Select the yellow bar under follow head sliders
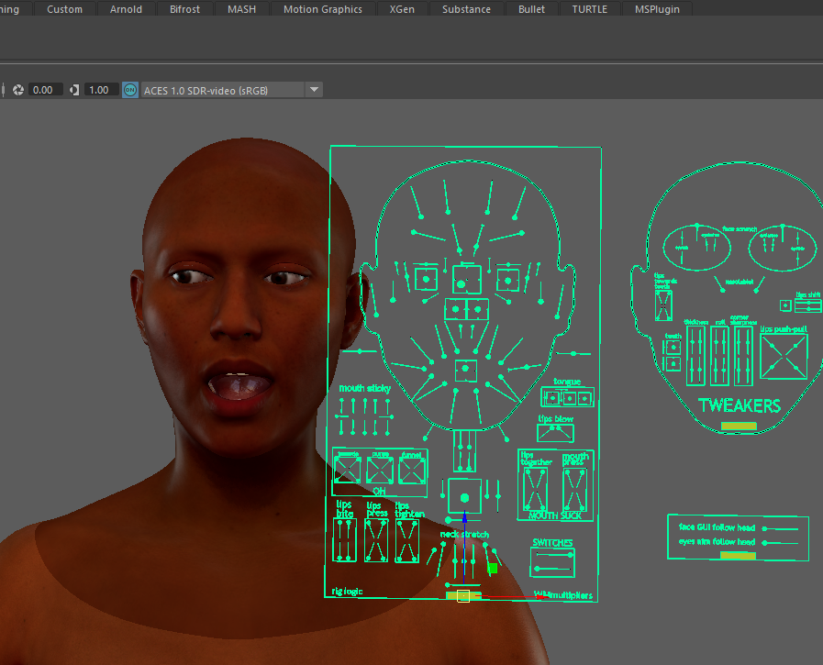Screen dimensions: 823x665 point(738,555)
